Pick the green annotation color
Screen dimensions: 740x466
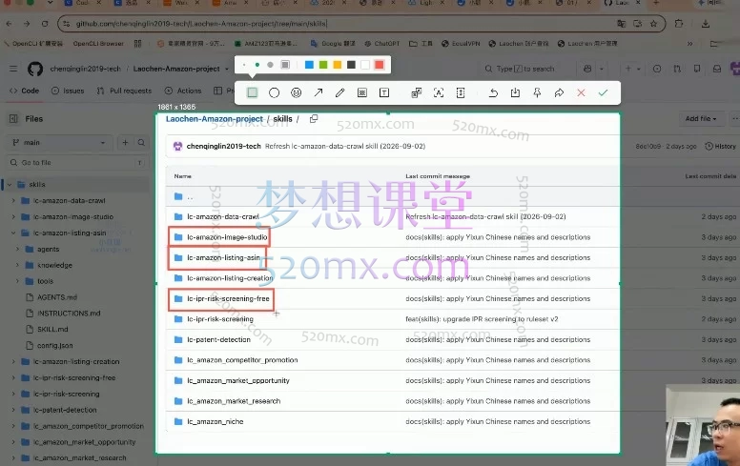pyautogui.click(x=323, y=65)
